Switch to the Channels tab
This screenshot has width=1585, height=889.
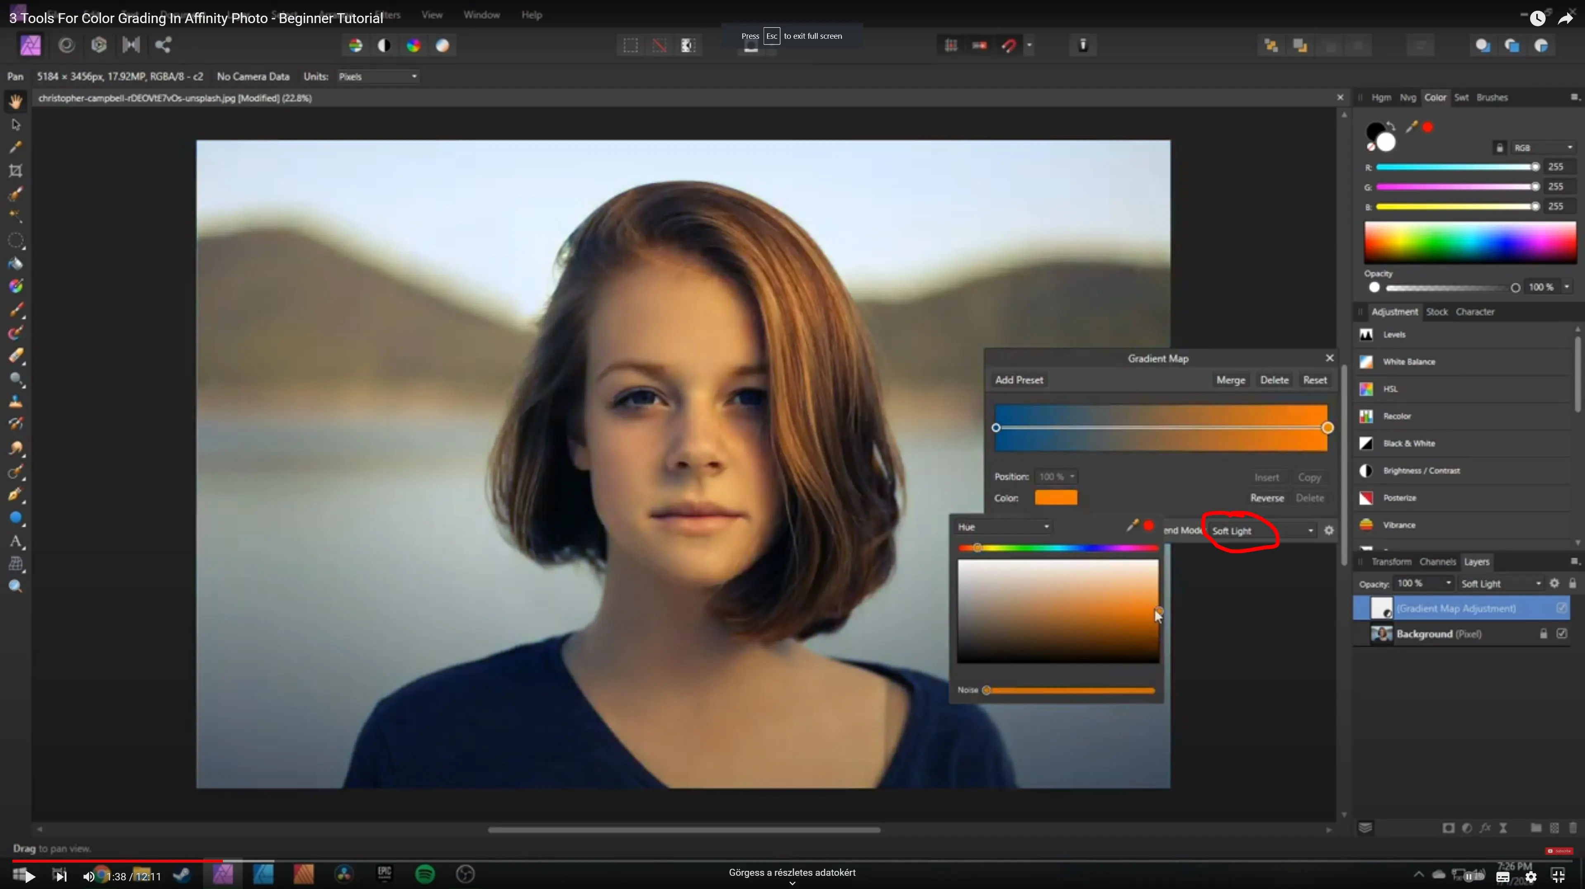click(x=1437, y=561)
